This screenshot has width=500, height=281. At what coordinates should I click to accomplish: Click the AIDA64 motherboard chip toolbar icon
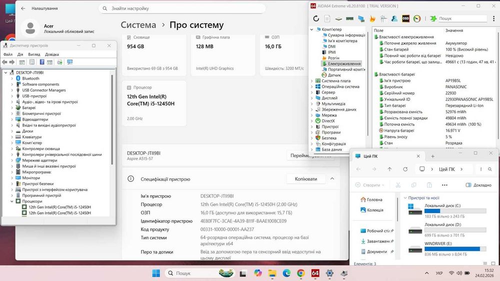point(338,18)
